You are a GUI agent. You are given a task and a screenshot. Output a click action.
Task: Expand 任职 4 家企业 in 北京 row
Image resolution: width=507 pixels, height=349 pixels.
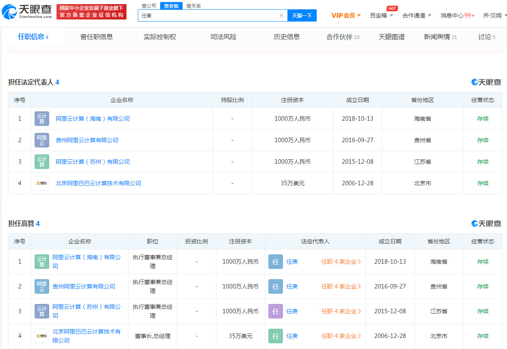pos(341,336)
